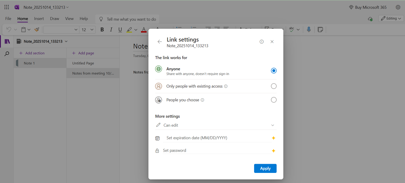Expand the Editing mode dropdown
This screenshot has width=405, height=183.
[391, 18]
